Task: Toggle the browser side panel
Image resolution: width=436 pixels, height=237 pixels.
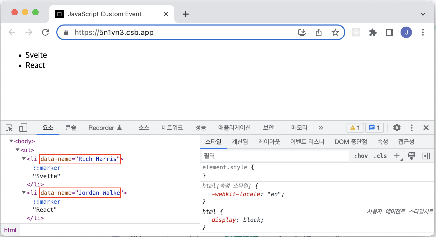Action: pyautogui.click(x=390, y=32)
